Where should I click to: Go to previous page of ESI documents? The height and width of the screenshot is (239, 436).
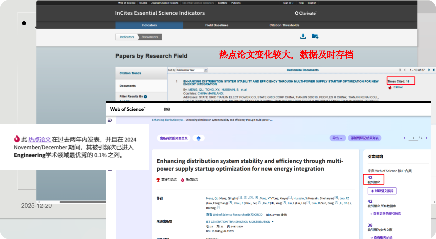coord(405,70)
